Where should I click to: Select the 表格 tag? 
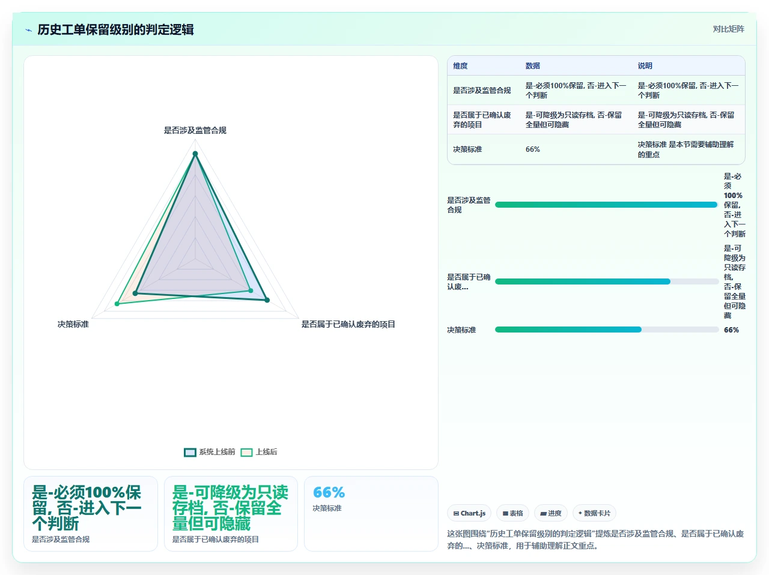[x=512, y=513]
